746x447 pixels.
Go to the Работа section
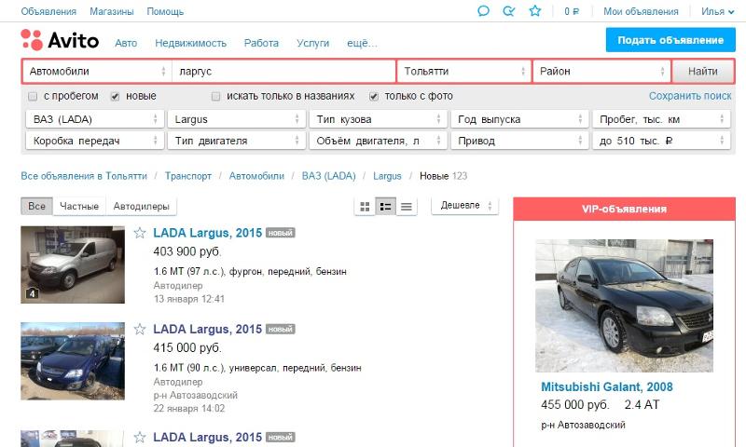click(261, 43)
